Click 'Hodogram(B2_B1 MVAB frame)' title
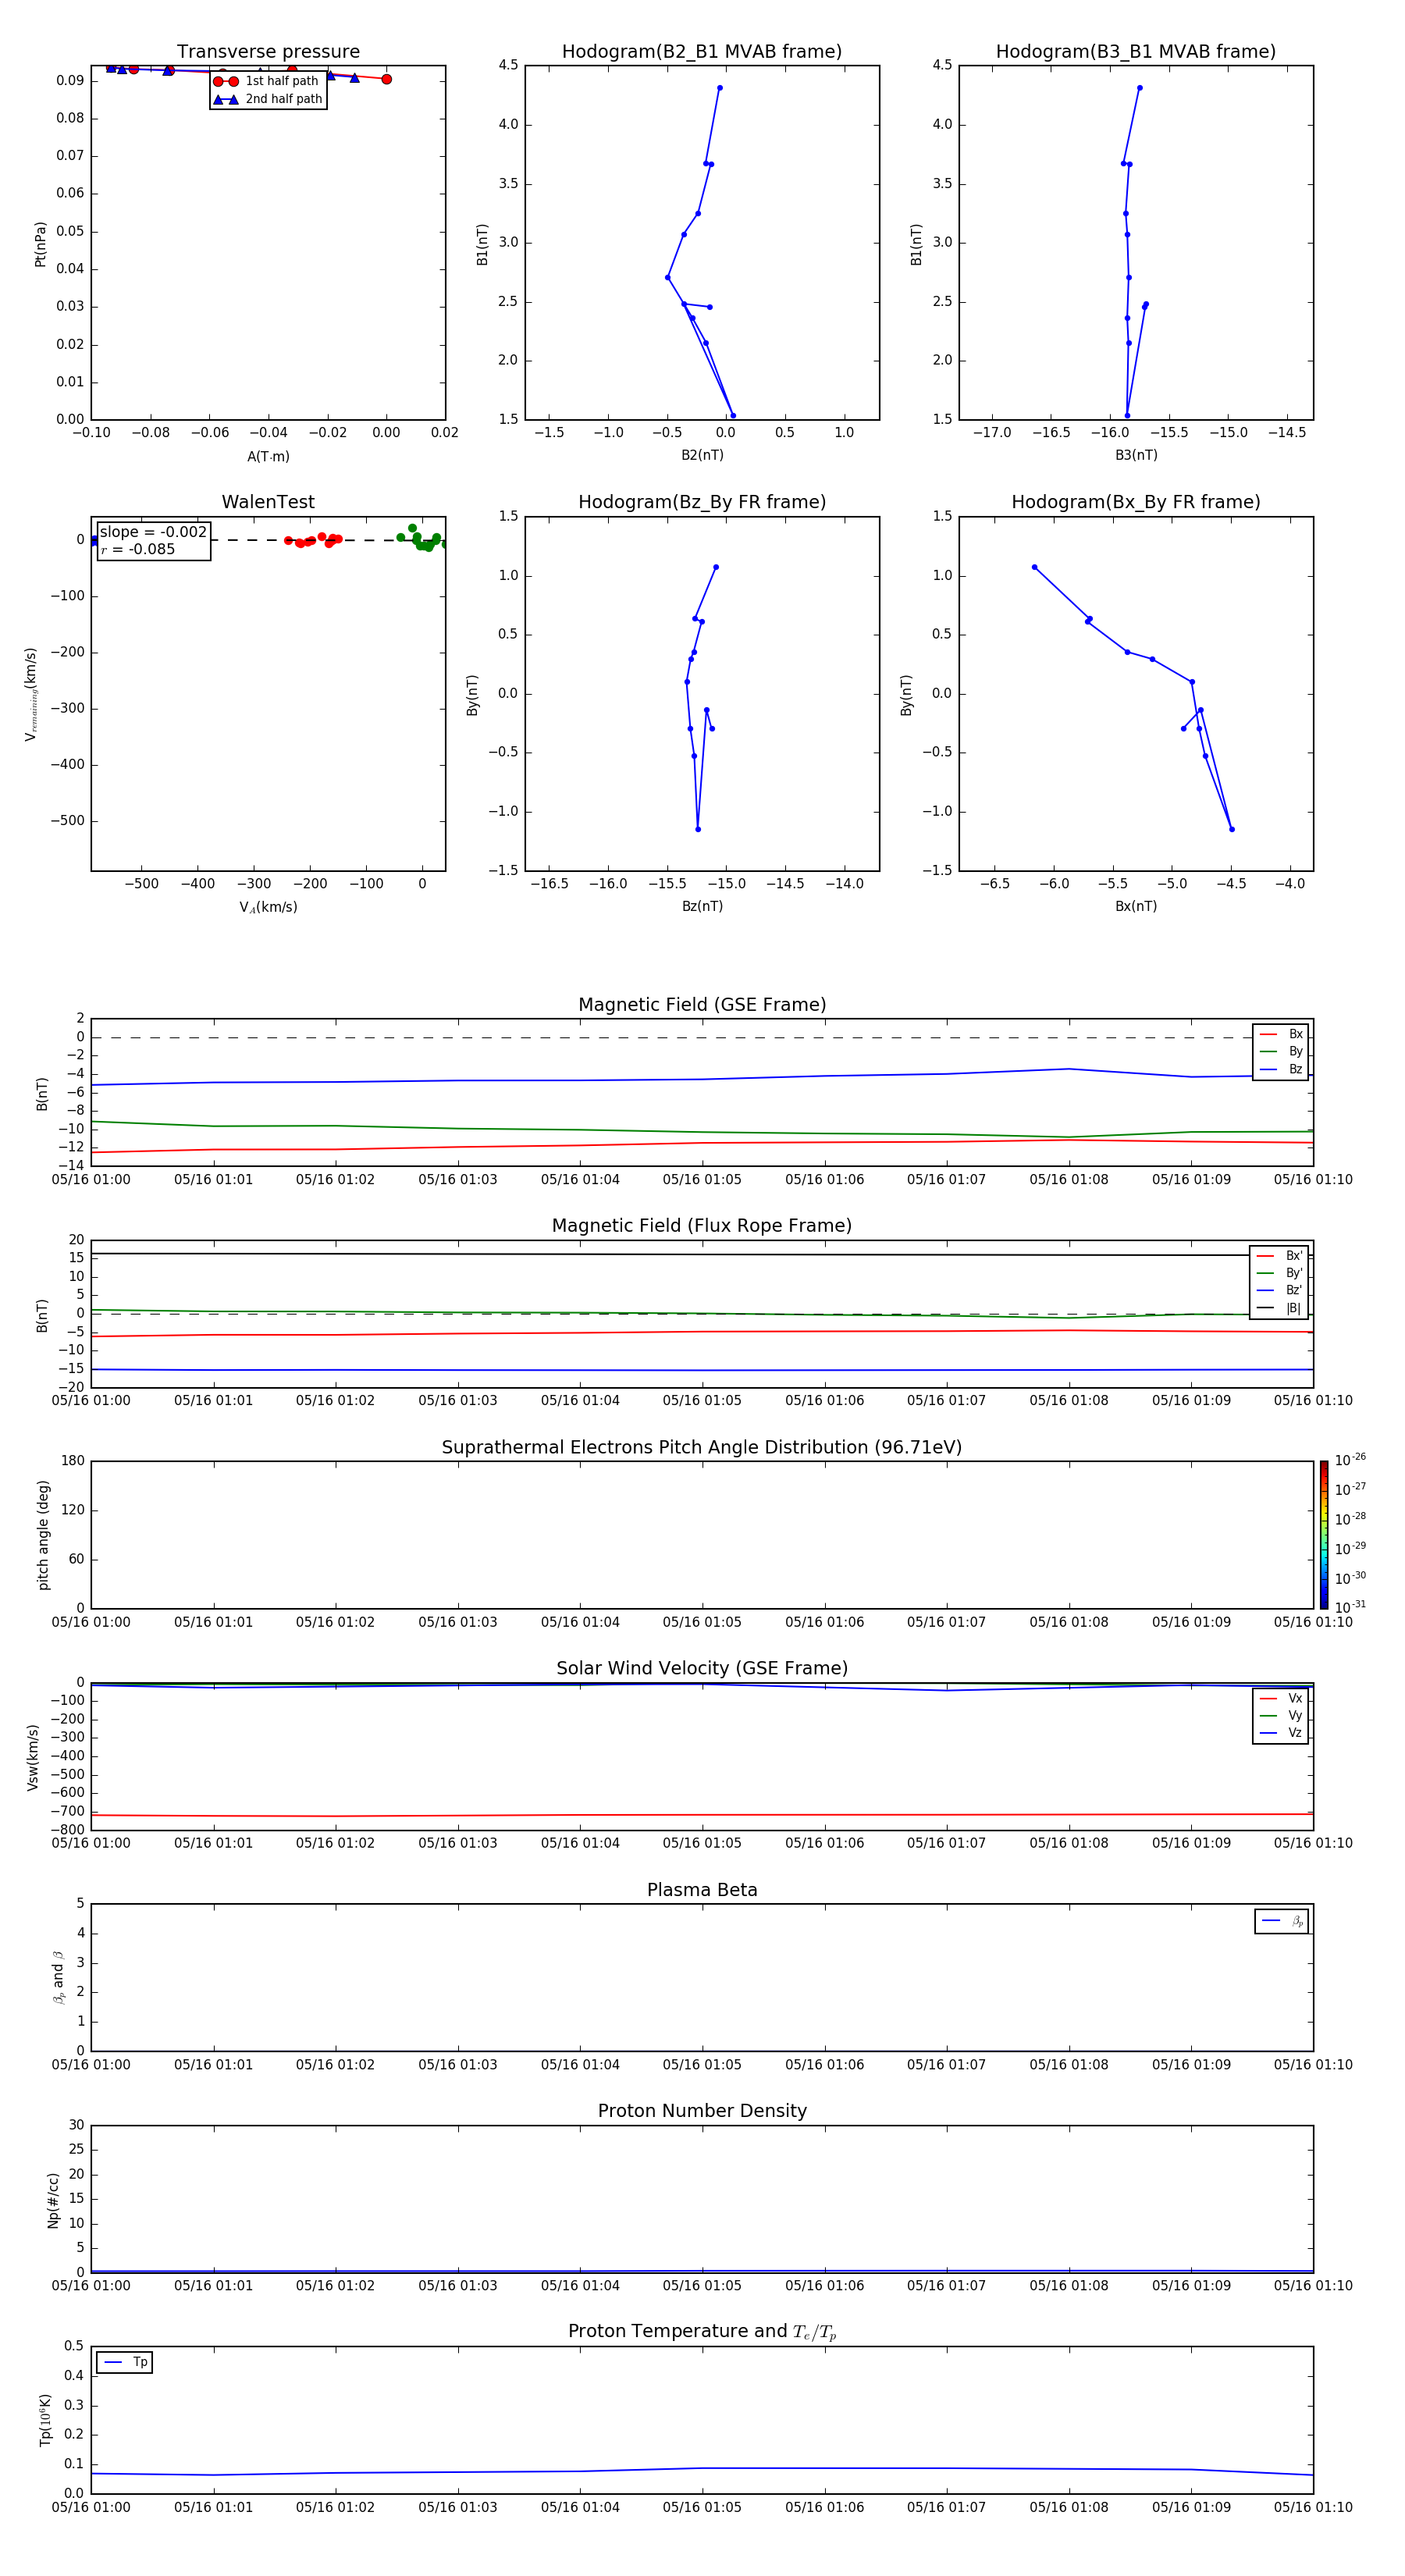 click(x=702, y=52)
